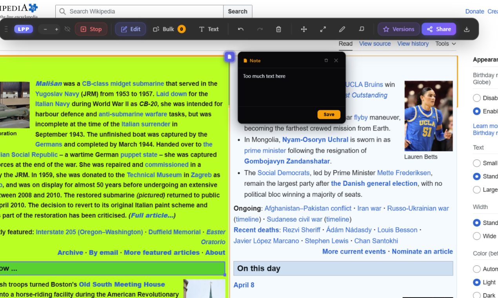
Task: Click the LPP logo badge
Action: 24,29
